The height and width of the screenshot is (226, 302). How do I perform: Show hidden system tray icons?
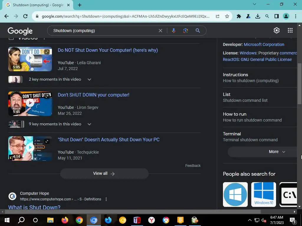[x=250, y=220]
